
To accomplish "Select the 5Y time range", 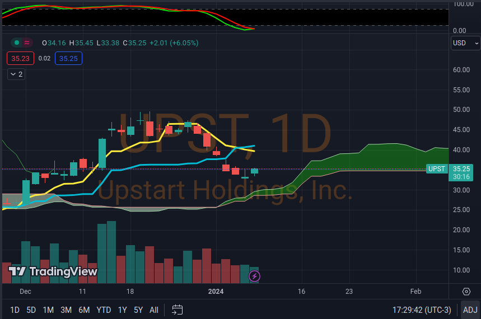I will [x=138, y=310].
